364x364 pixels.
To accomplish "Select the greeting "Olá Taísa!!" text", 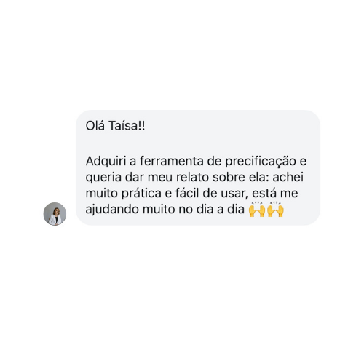I will pos(115,126).
